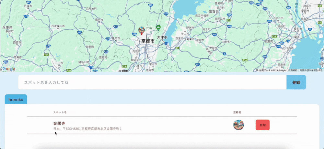Screen dimensions: 324x149
Task: Click the スポット名 column header
Action: click(60, 112)
